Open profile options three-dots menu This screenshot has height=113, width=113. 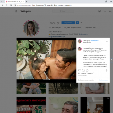click(81, 23)
